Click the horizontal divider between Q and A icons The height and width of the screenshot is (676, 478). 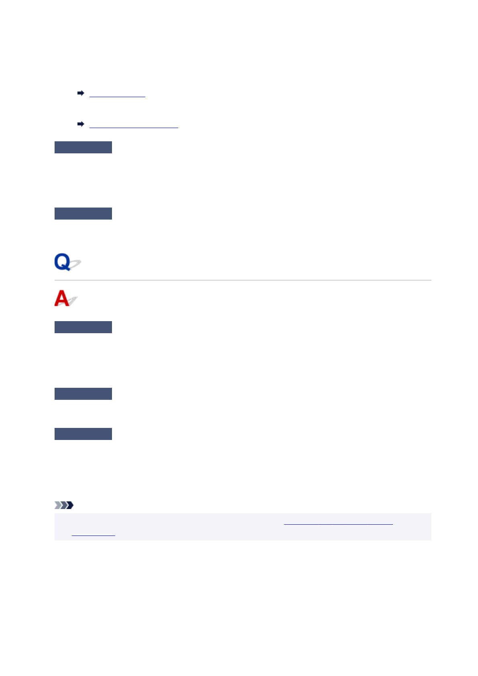(x=242, y=280)
